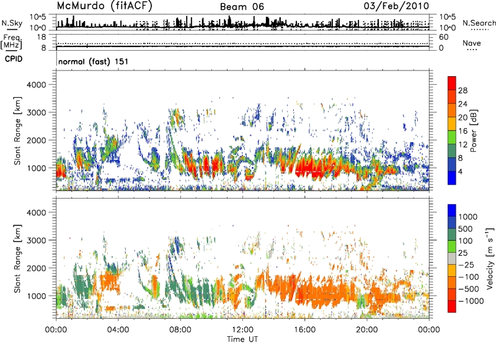Click the 'McMurdo (fitACF)' title text
The width and height of the screenshot is (496, 343).
[x=104, y=6]
